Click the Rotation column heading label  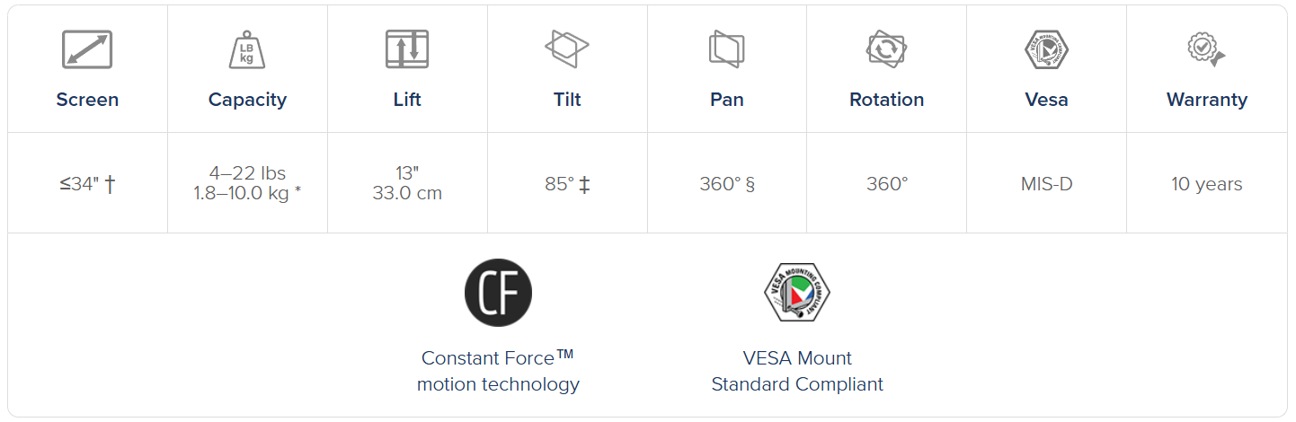point(886,100)
